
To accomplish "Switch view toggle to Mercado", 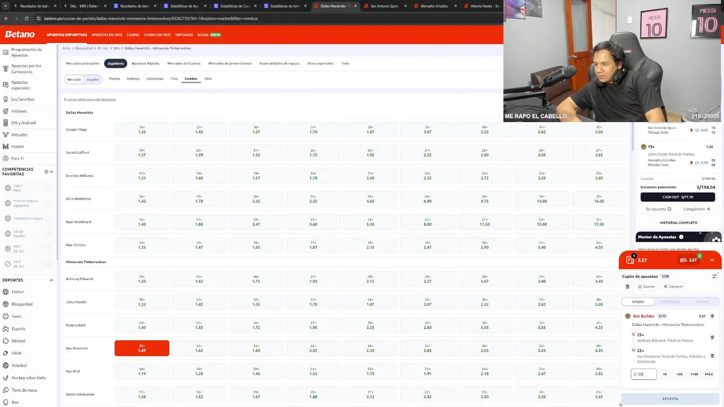I will (x=74, y=79).
